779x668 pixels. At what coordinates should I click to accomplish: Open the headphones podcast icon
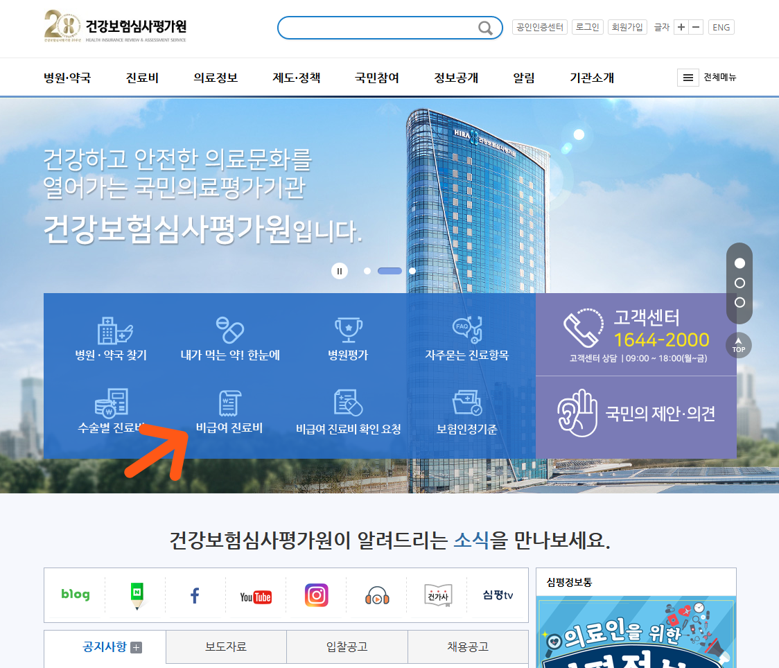[377, 595]
